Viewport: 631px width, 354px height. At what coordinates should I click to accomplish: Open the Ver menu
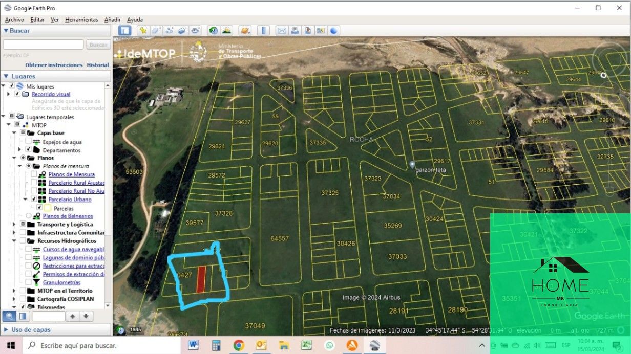coord(55,19)
